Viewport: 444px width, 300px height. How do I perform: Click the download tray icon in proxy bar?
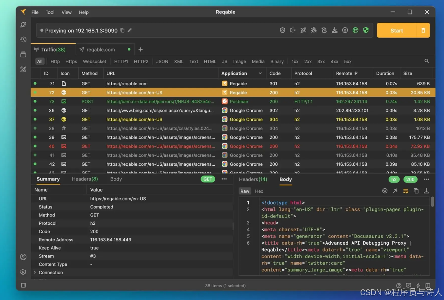(x=334, y=30)
